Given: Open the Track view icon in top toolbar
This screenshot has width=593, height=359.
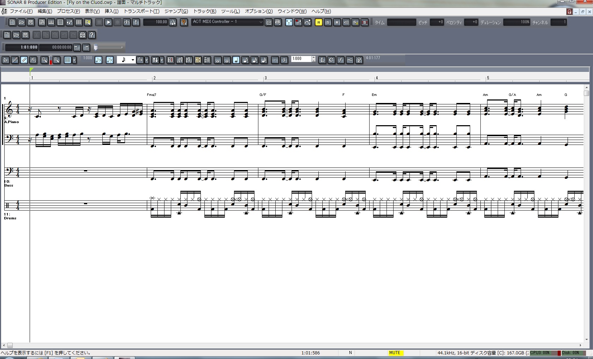Looking at the screenshot, I should (x=42, y=22).
